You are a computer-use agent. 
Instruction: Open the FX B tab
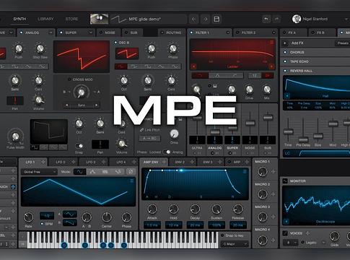(x=322, y=32)
